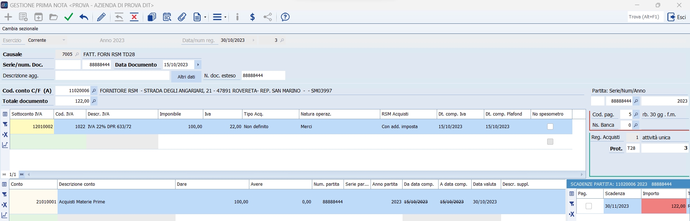Click the Esci exit button
The width and height of the screenshot is (690, 221).
tap(677, 17)
